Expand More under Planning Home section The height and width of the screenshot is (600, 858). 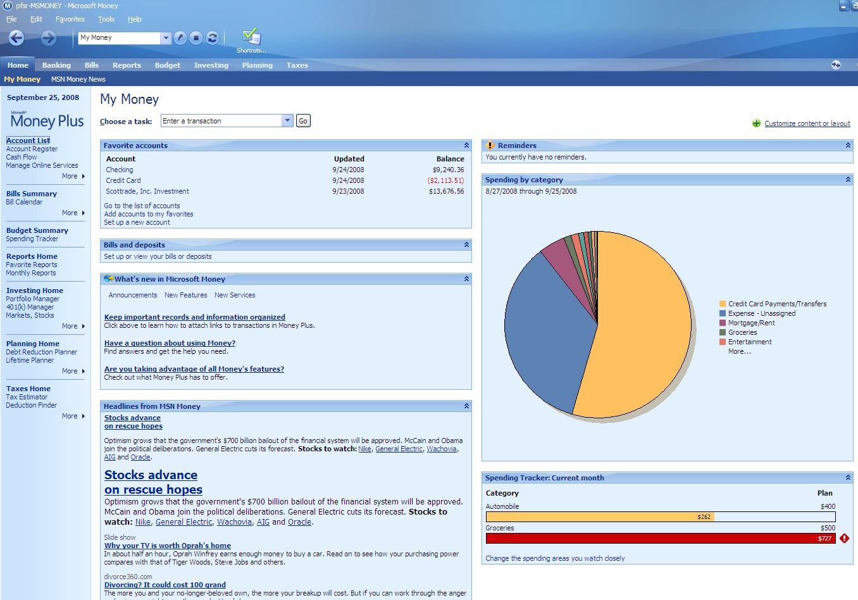pyautogui.click(x=73, y=371)
